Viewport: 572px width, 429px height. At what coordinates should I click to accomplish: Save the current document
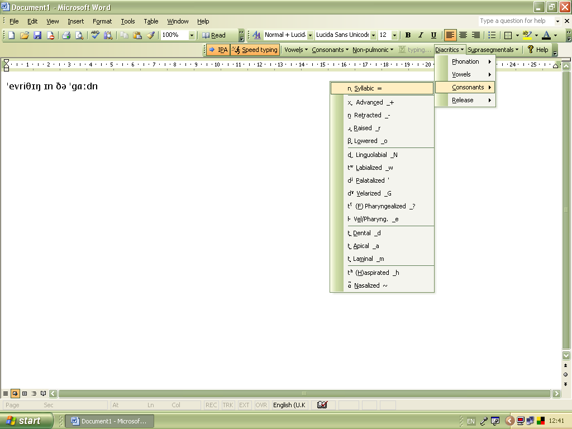pyautogui.click(x=37, y=35)
